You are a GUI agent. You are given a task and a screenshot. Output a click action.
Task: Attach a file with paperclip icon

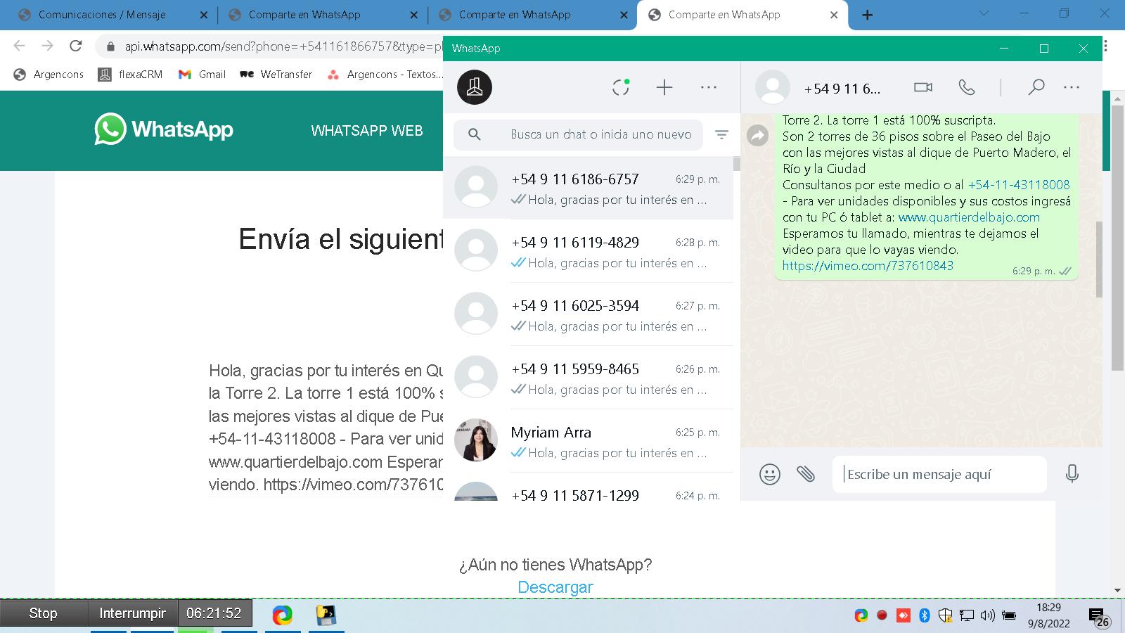point(806,474)
